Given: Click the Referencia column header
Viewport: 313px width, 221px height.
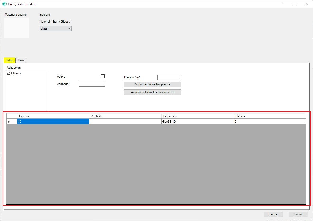Looking at the screenshot, I should [197, 116].
